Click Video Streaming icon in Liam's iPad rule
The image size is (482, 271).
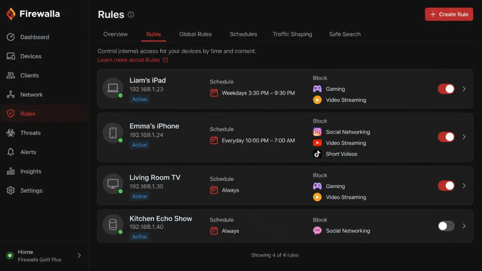coord(317,100)
